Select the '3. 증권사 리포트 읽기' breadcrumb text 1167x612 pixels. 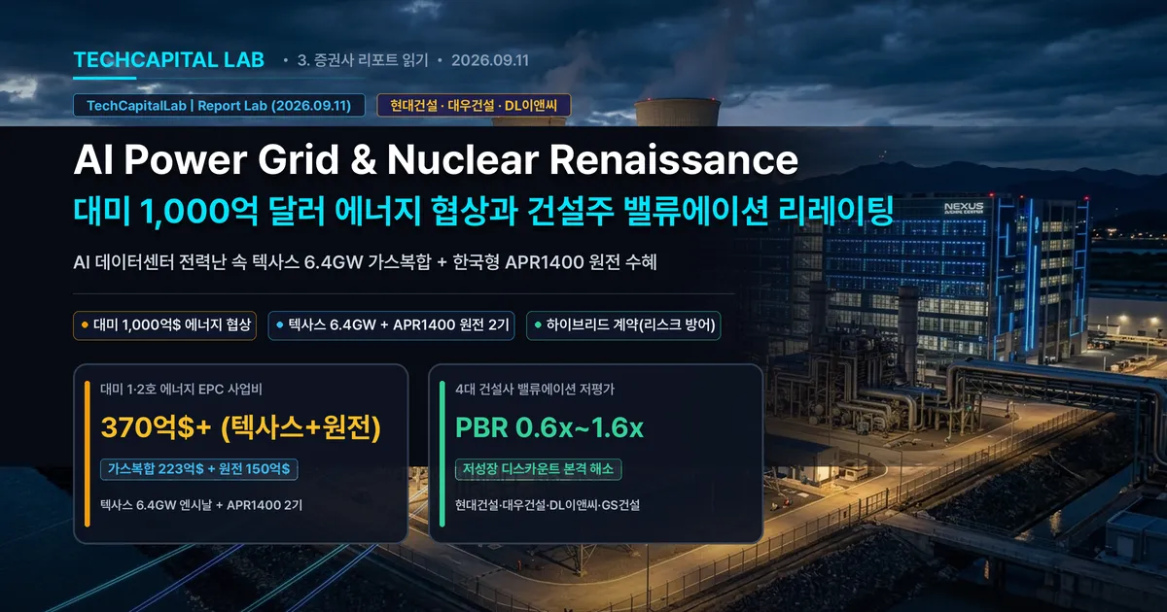pyautogui.click(x=362, y=60)
